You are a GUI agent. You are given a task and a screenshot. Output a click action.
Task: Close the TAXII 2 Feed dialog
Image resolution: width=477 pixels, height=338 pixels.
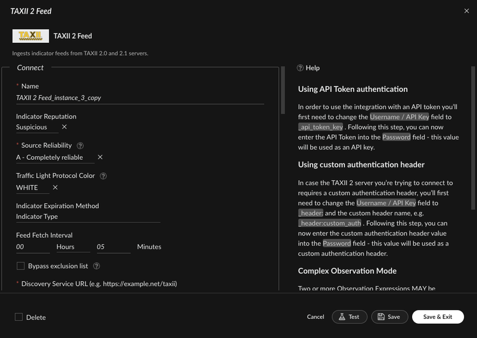click(x=466, y=11)
